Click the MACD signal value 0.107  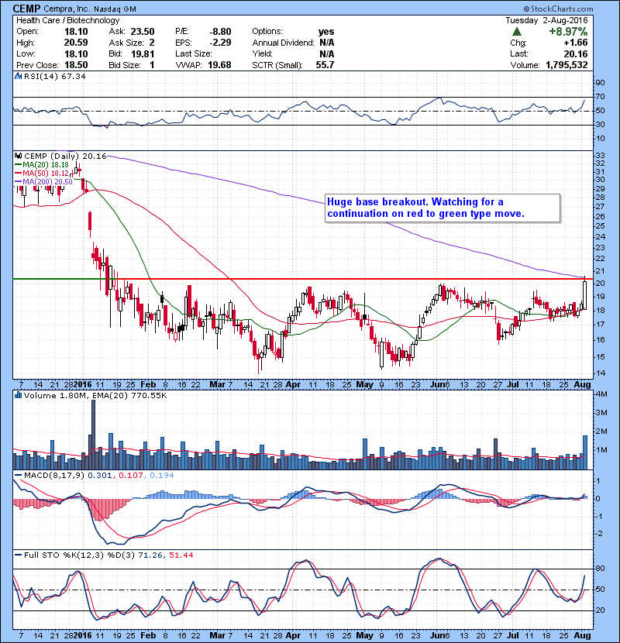pos(131,476)
